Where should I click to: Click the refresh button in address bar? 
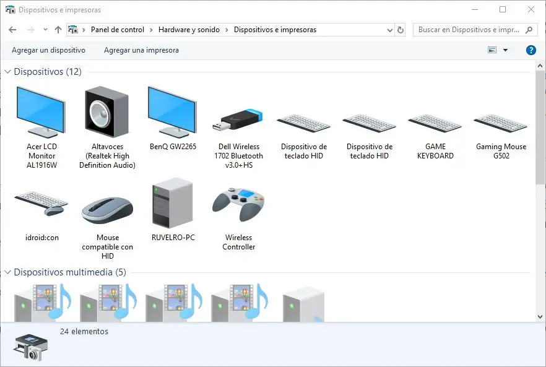click(401, 30)
